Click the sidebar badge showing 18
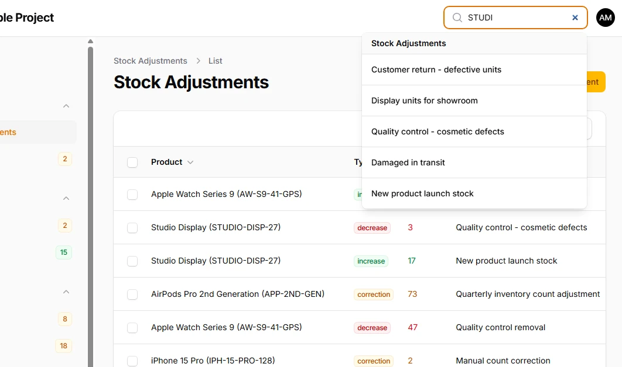 pos(63,345)
